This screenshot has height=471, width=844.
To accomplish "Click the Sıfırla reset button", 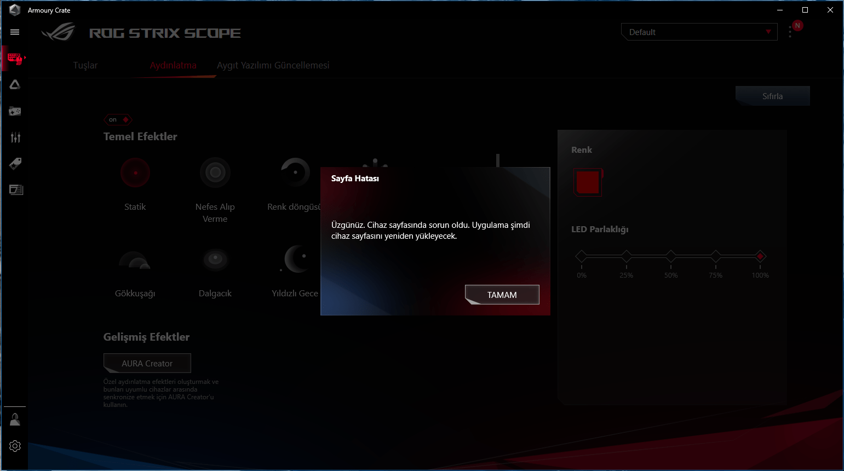I will (x=772, y=96).
